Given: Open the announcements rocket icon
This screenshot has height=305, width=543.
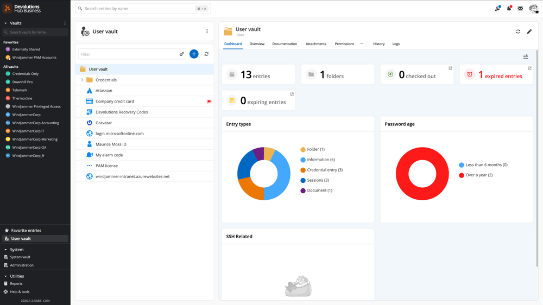Looking at the screenshot, I should (x=497, y=8).
